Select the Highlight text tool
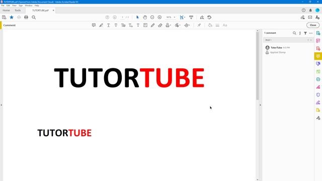The width and height of the screenshot is (322, 181). click(x=101, y=25)
